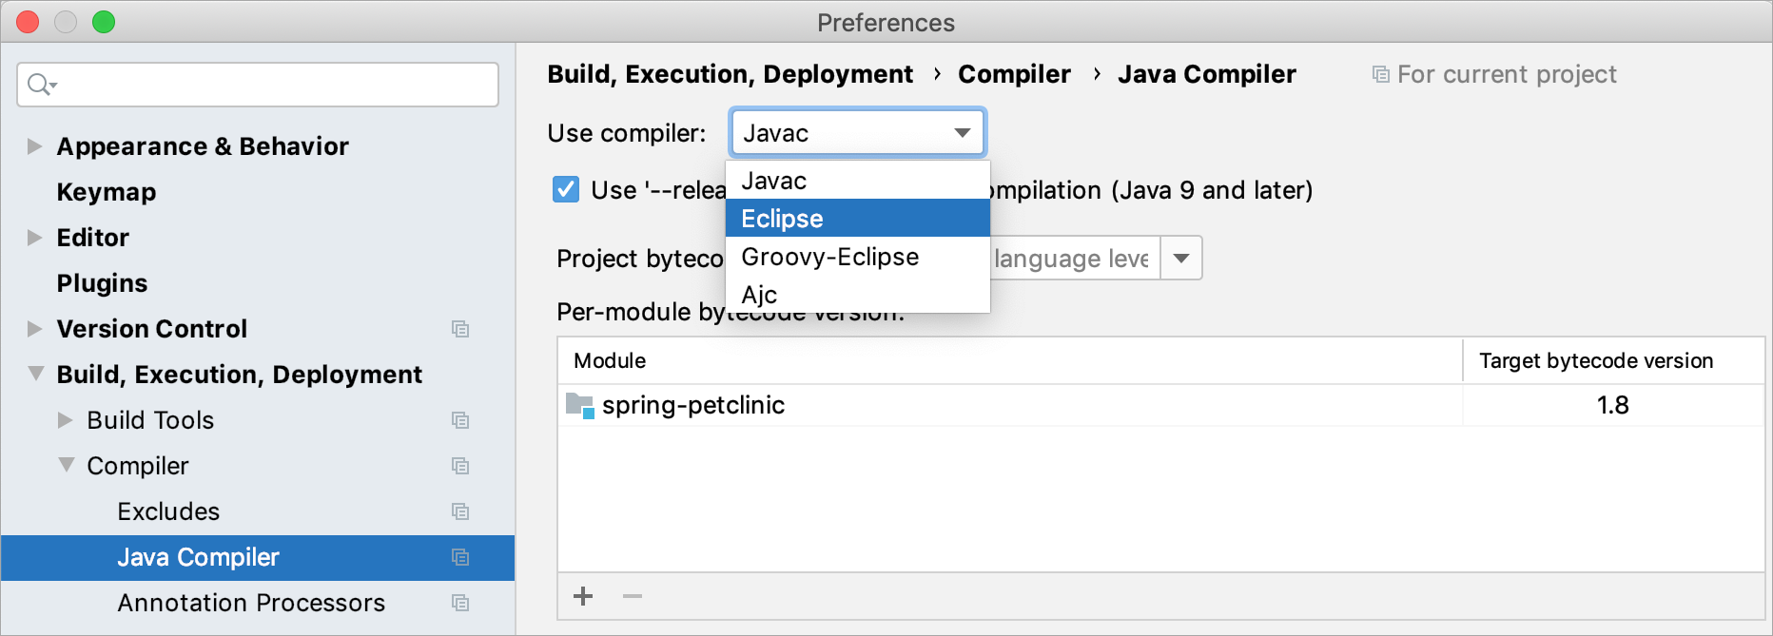Toggle the Use '--release' option checkbox

click(566, 189)
